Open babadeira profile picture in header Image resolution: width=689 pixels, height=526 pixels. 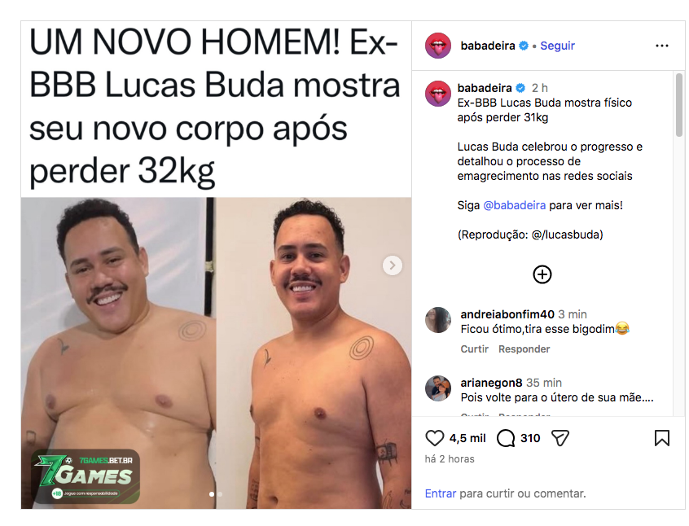(x=438, y=46)
